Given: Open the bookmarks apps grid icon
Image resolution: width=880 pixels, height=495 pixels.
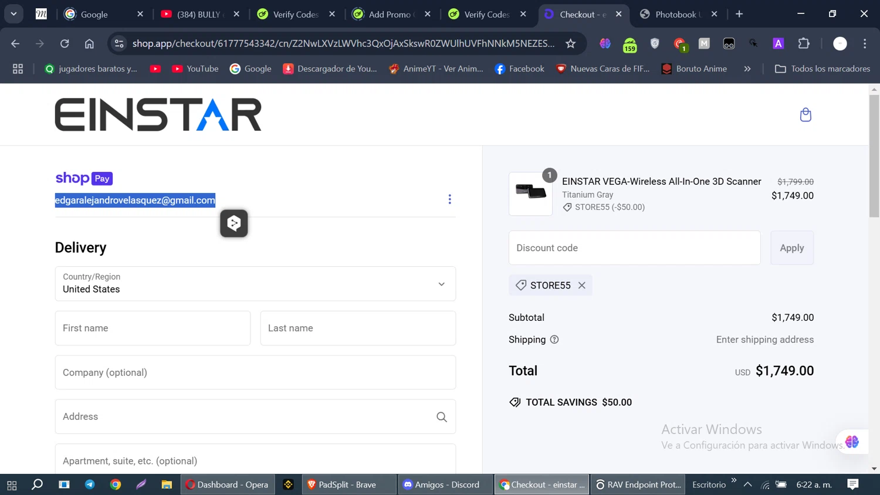Looking at the screenshot, I should 18,69.
